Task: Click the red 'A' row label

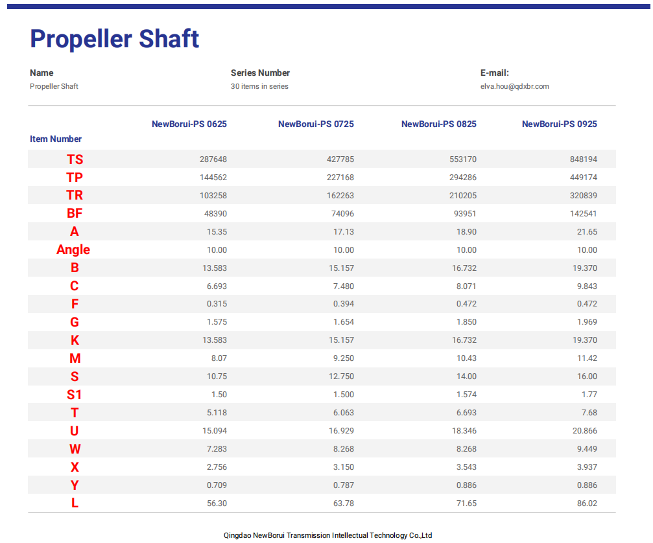Action: tap(75, 231)
